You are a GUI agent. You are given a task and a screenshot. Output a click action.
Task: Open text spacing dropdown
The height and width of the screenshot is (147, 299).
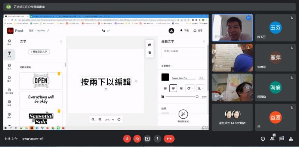click(201, 88)
